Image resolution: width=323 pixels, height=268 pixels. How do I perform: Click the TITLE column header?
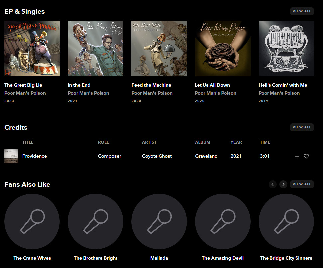pyautogui.click(x=28, y=142)
